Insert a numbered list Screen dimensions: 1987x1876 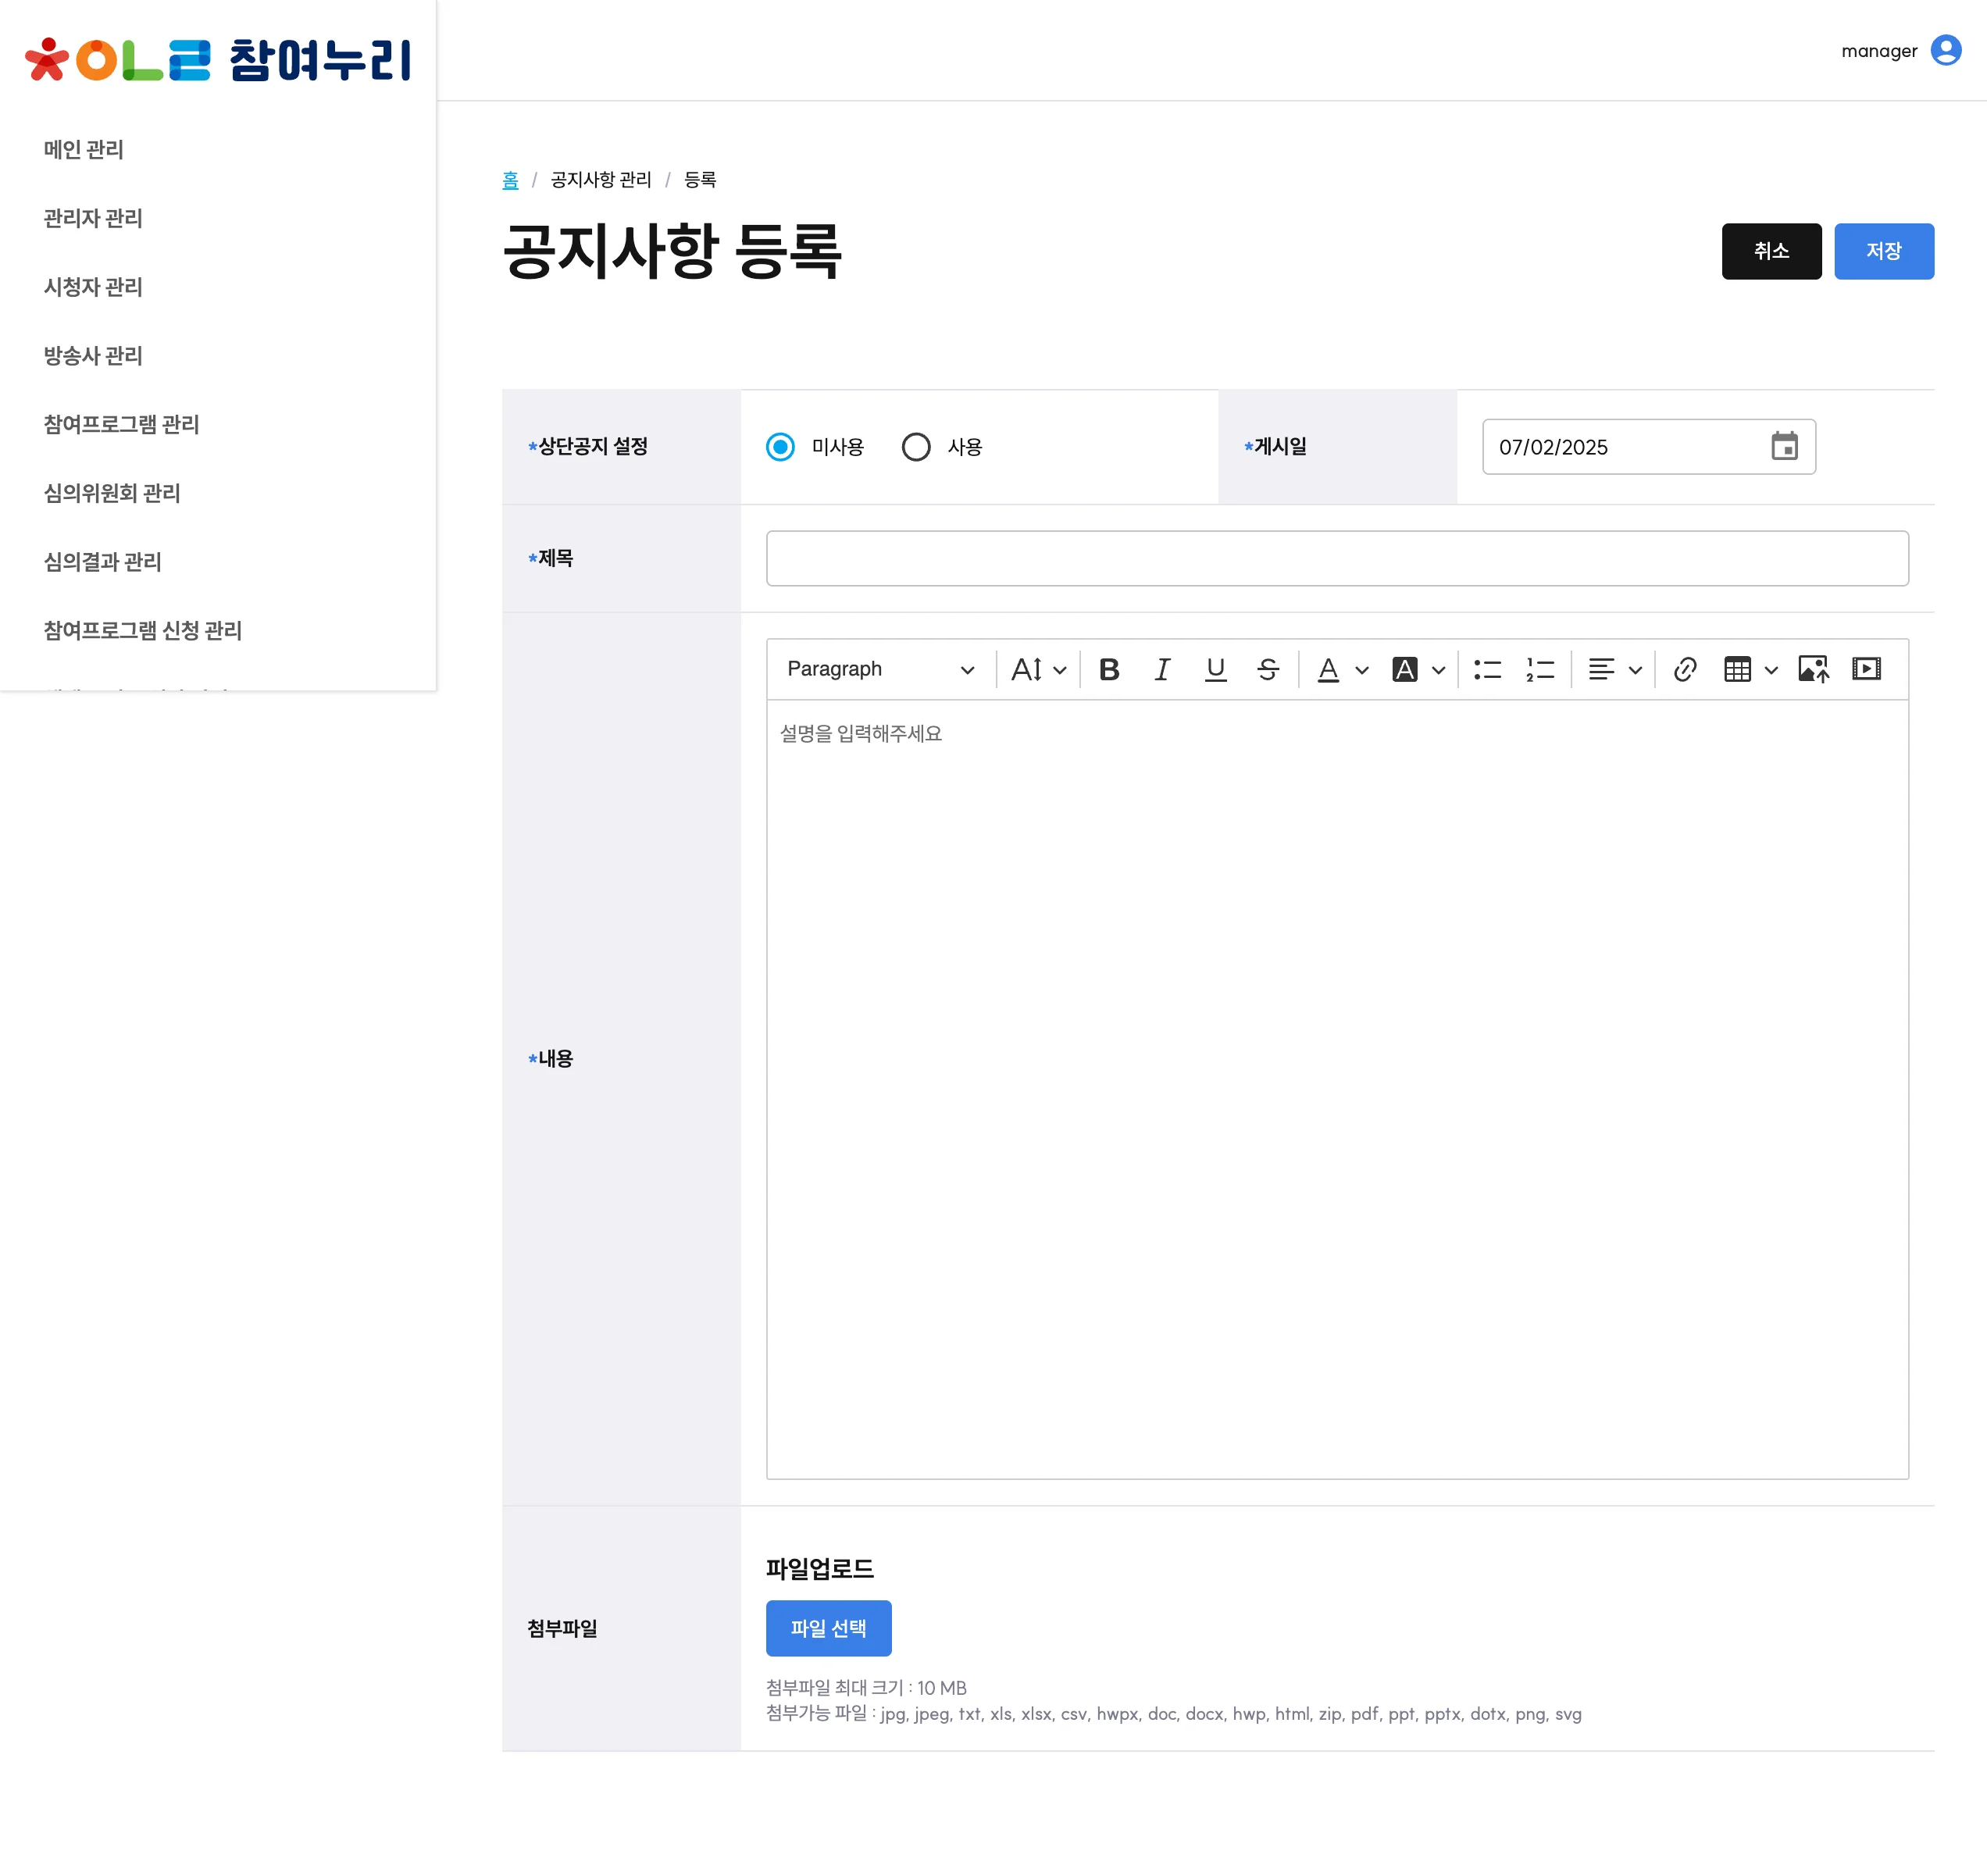[1540, 668]
